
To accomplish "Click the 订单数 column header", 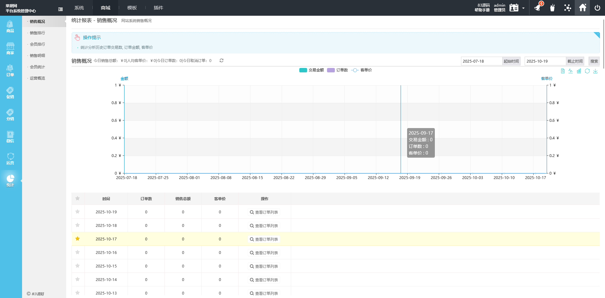I will (146, 199).
